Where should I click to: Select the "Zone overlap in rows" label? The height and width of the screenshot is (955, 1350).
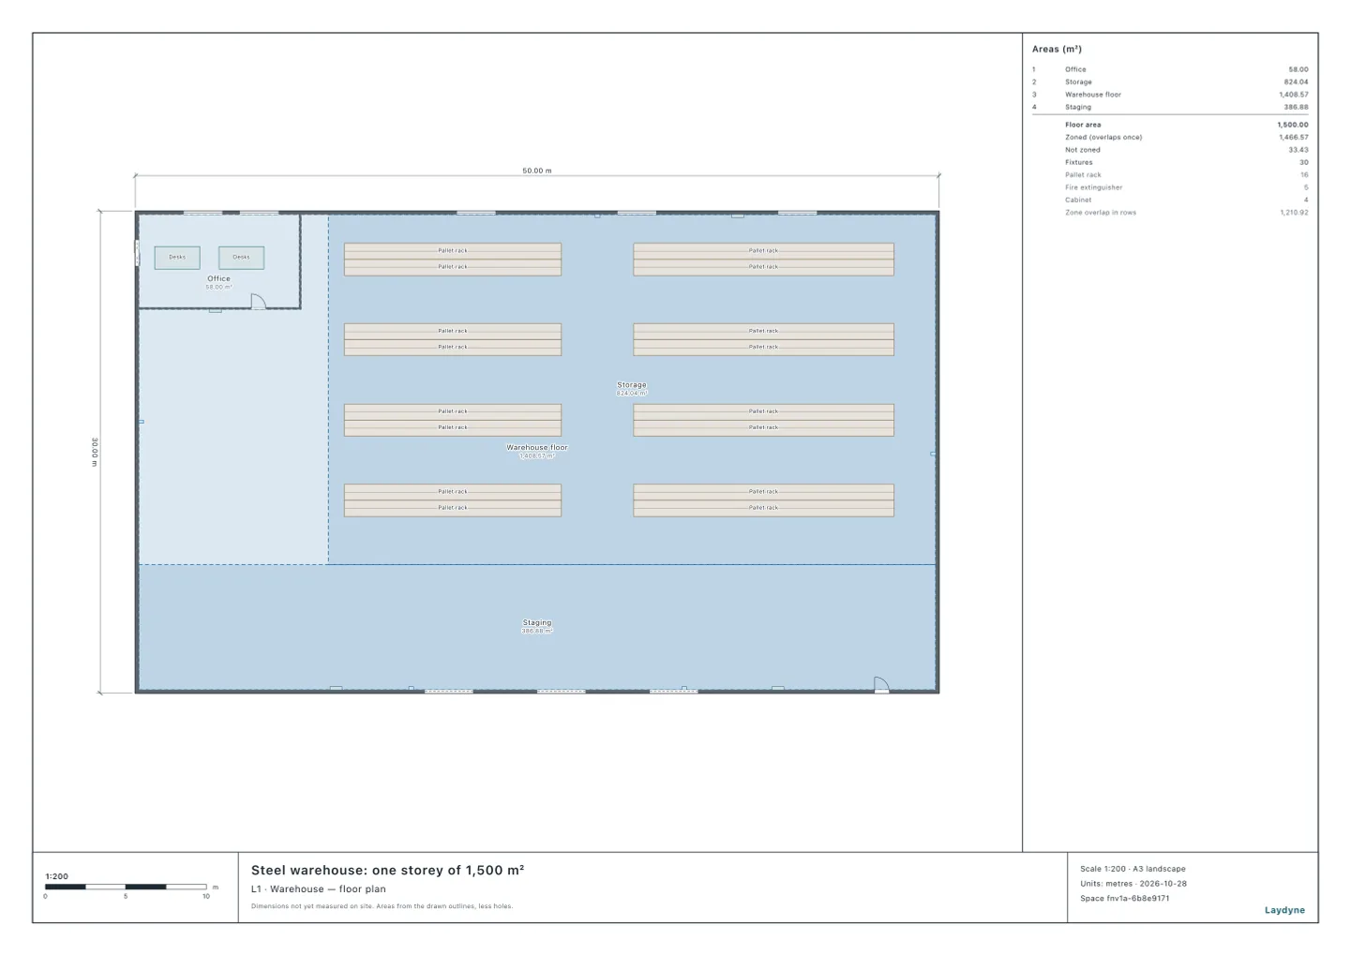pos(1101,213)
